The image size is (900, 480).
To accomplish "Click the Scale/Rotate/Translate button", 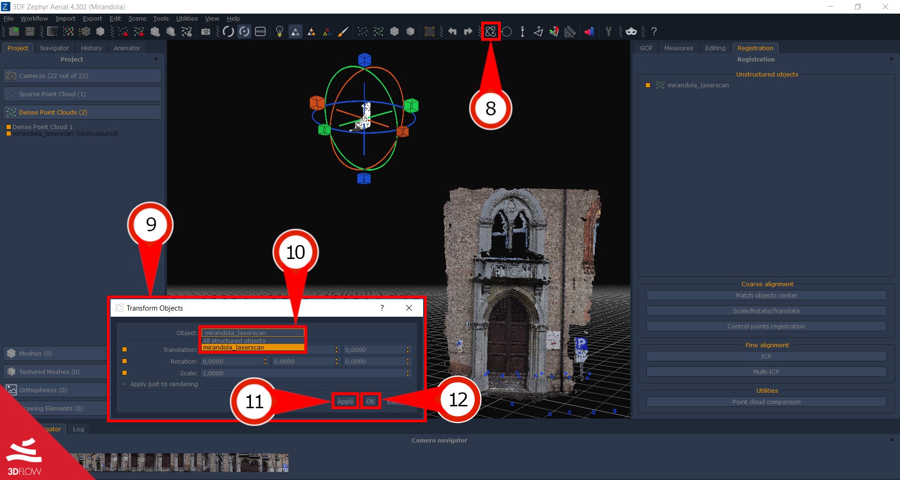I will tap(766, 311).
